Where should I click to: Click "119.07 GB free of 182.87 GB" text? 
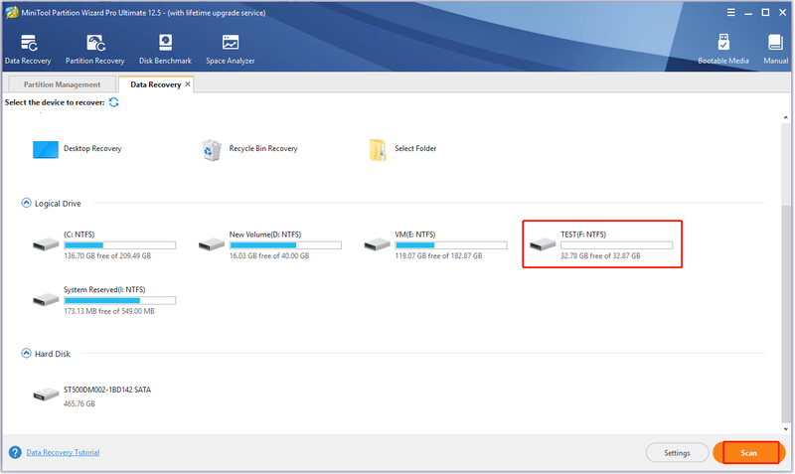[438, 256]
